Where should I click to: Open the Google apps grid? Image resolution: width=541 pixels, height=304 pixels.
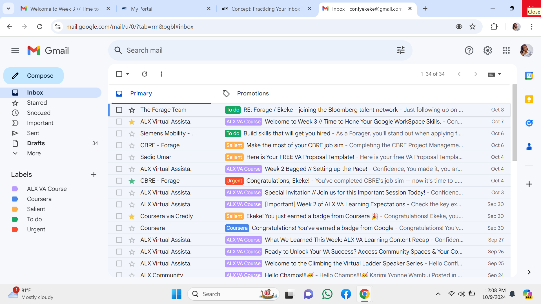tap(506, 50)
